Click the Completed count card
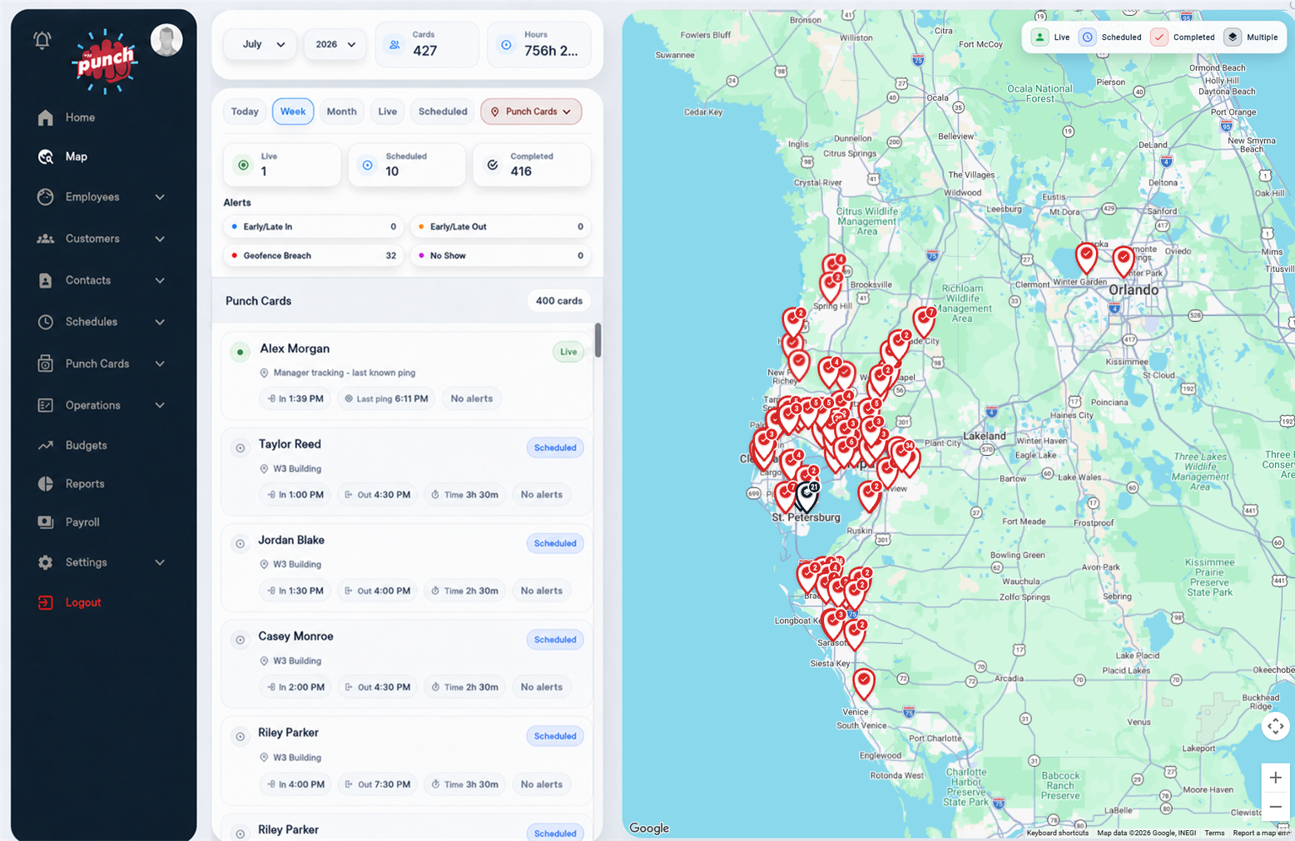Screen dimensions: 1295x841 532,165
